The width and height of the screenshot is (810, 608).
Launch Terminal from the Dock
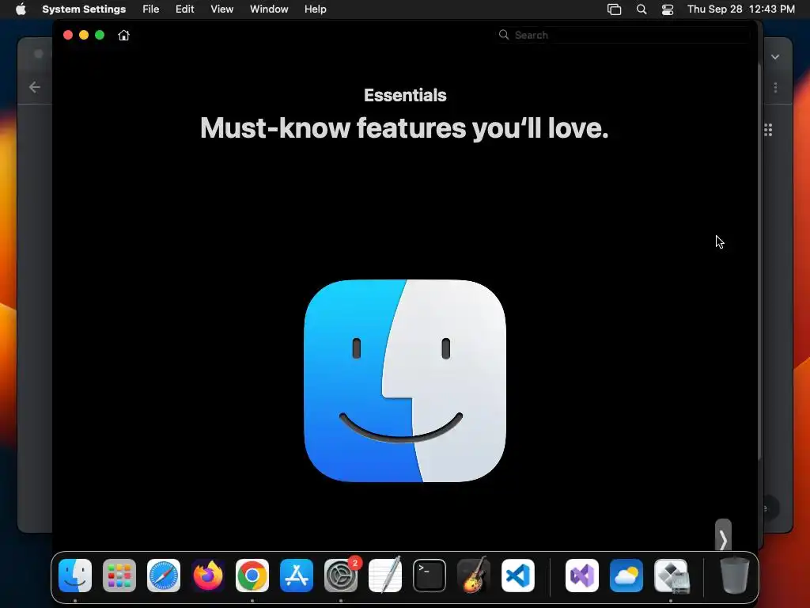click(x=430, y=576)
